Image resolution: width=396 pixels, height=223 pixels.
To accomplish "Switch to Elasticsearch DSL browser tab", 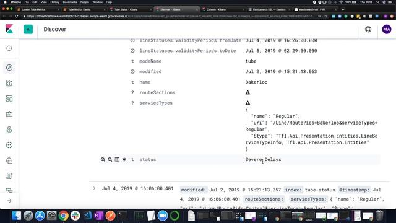I will pyautogui.click(x=269, y=9).
